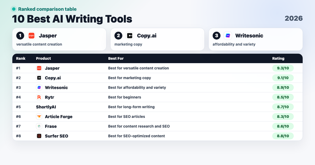Click the 'Ranked comparison table' label
This screenshot has height=165, width=315.
coord(47,9)
